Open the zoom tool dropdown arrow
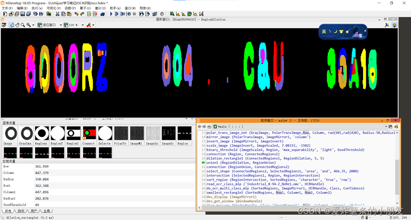The width and height of the screenshot is (411, 220). click(x=33, y=25)
